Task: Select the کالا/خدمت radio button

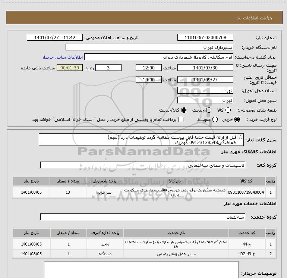Action: pyautogui.click(x=184, y=110)
